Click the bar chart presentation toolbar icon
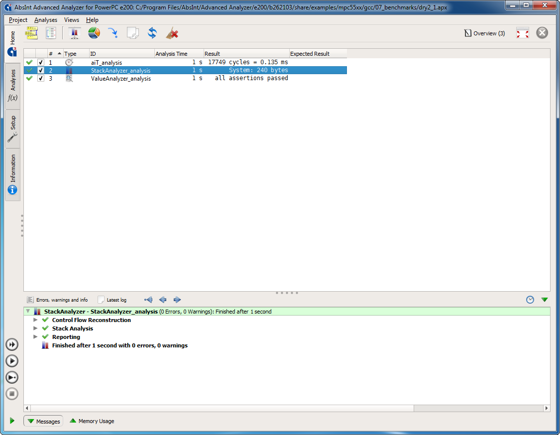Viewport: 560px width, 435px height. (x=74, y=33)
